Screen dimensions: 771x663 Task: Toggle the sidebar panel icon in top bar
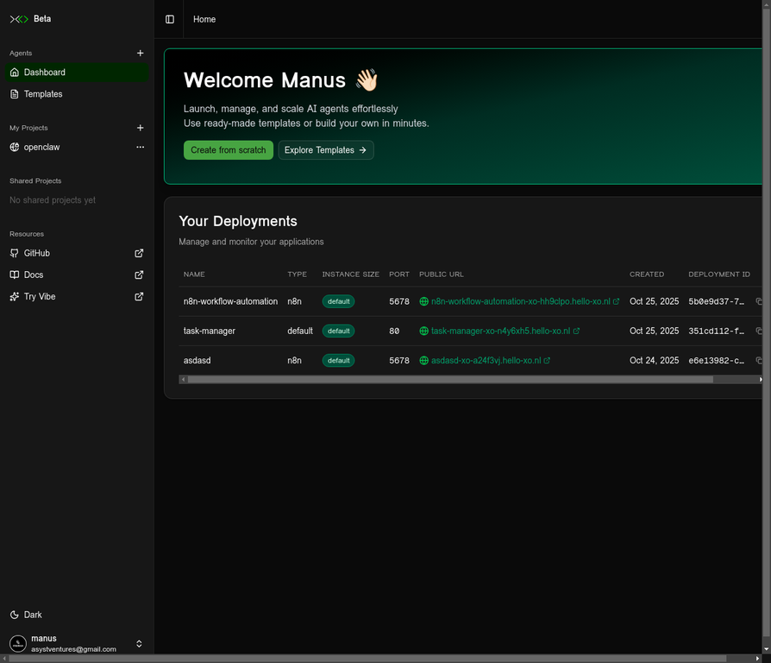169,19
